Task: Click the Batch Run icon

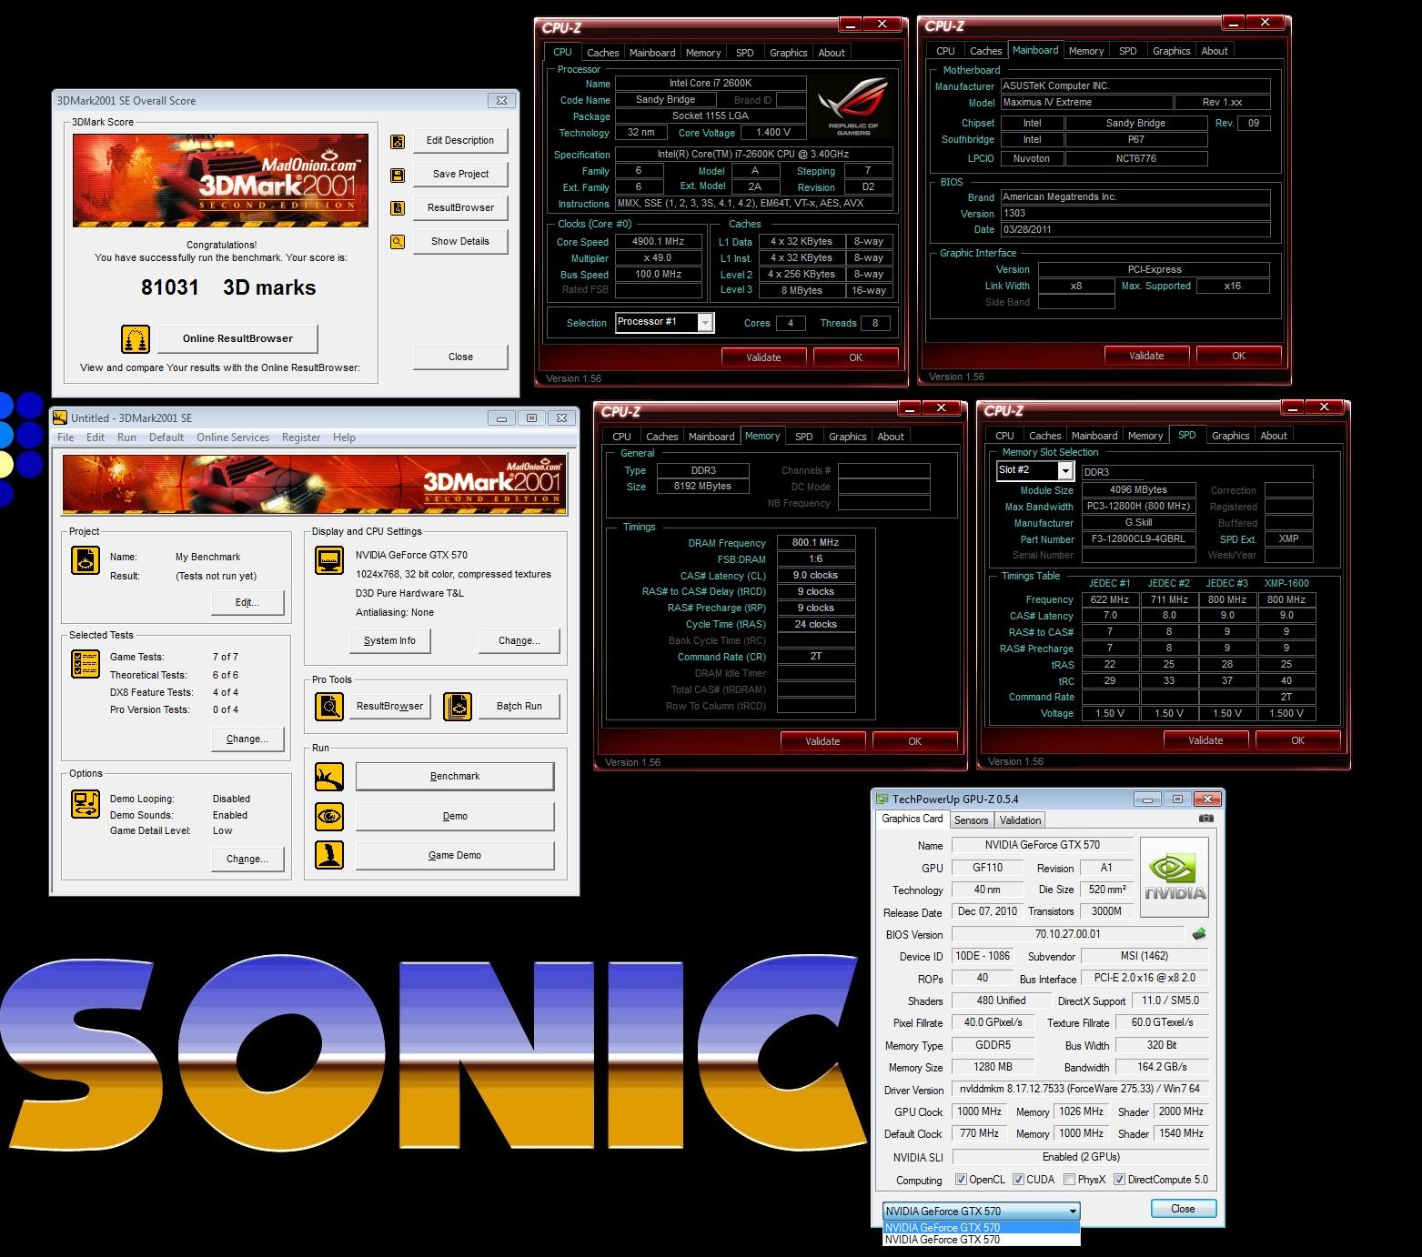Action: coord(458,707)
